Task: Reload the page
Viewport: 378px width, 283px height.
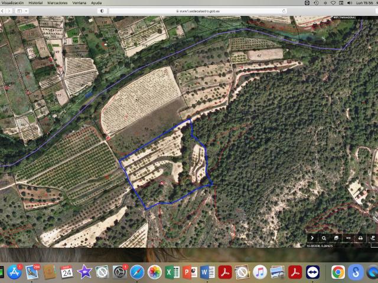Action: pyautogui.click(x=283, y=11)
